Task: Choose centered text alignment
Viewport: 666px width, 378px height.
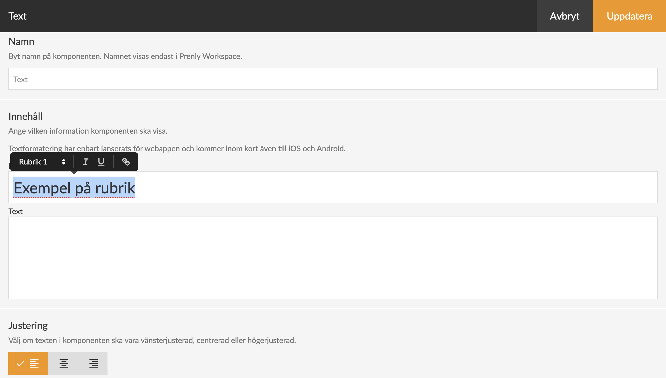Action: [x=64, y=363]
